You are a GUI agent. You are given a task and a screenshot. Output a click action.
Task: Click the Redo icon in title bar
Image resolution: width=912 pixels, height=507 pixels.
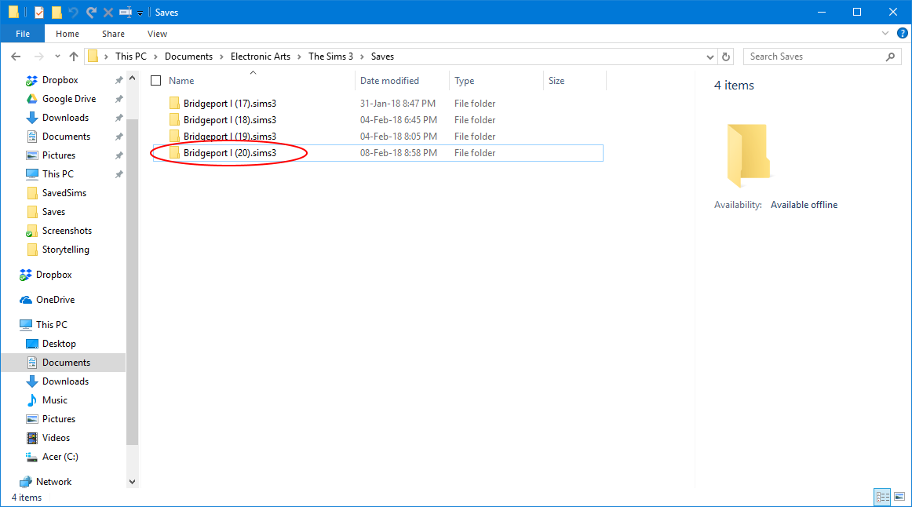(91, 13)
